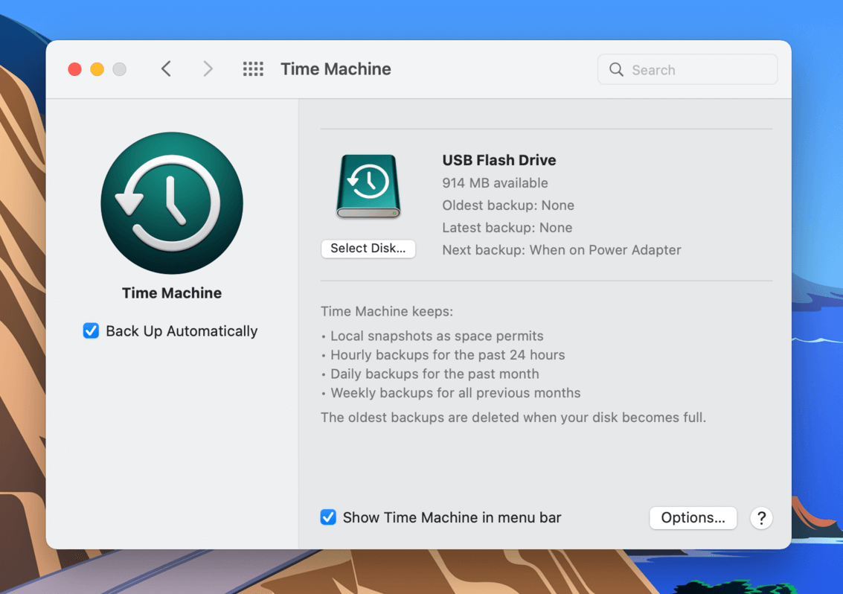This screenshot has height=594, width=843.
Task: Click the magnifying glass search icon
Action: tap(616, 69)
